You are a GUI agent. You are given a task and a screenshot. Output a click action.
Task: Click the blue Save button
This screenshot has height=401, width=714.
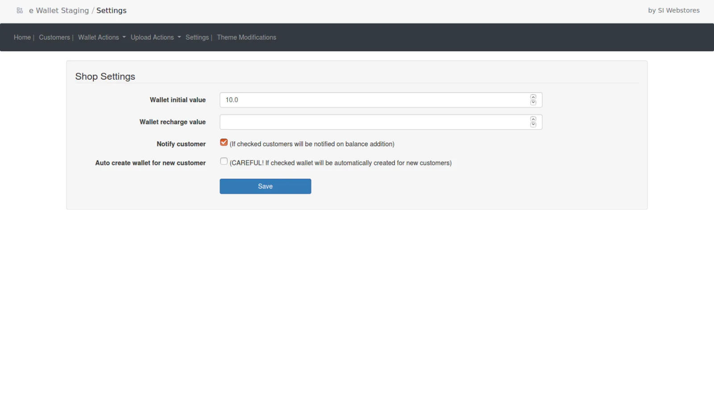(x=265, y=186)
